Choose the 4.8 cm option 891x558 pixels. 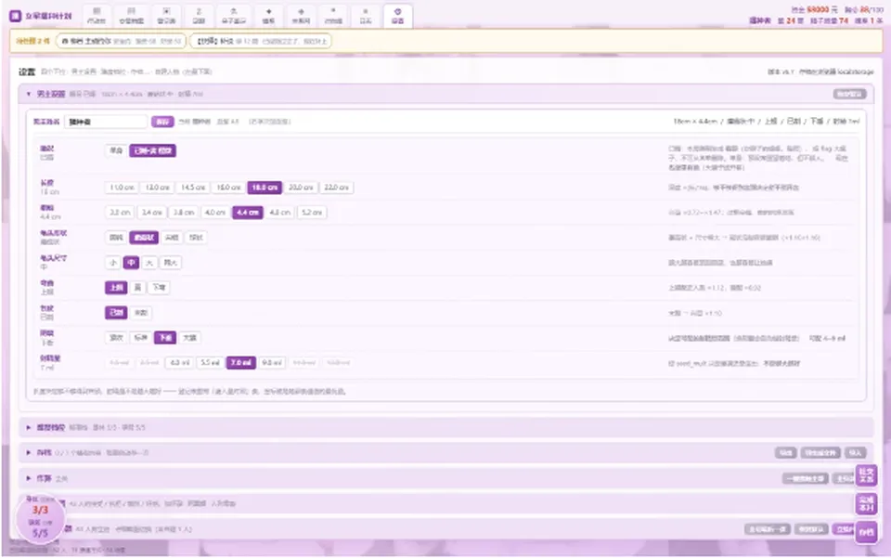(279, 213)
